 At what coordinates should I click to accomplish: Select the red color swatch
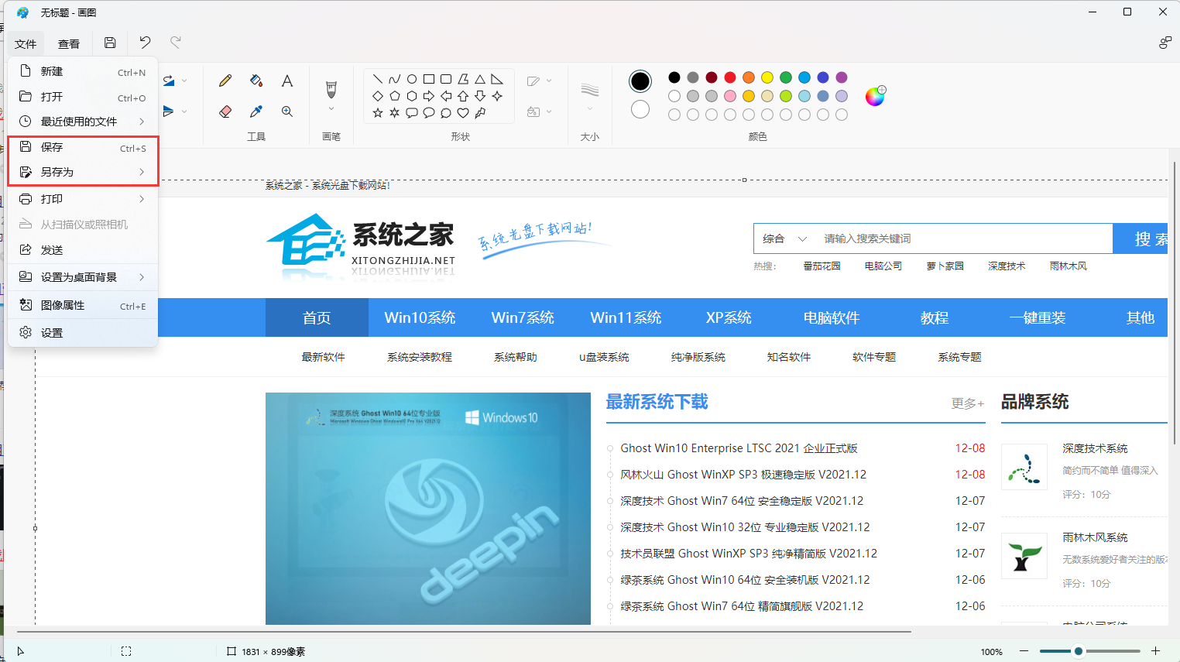(729, 77)
